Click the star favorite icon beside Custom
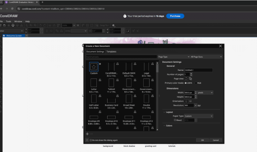 point(100,64)
